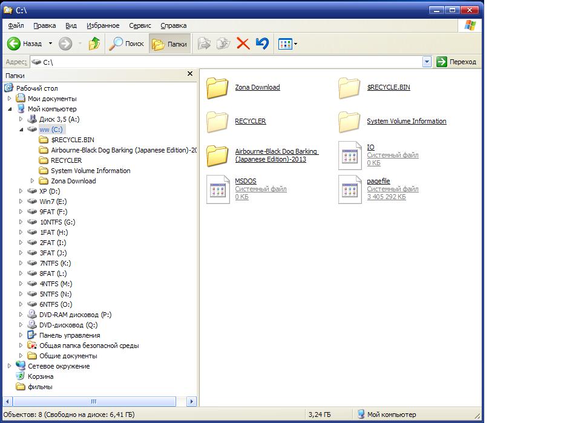The width and height of the screenshot is (581, 423).
Task: Click the address bar field showing C:\
Action: point(226,62)
